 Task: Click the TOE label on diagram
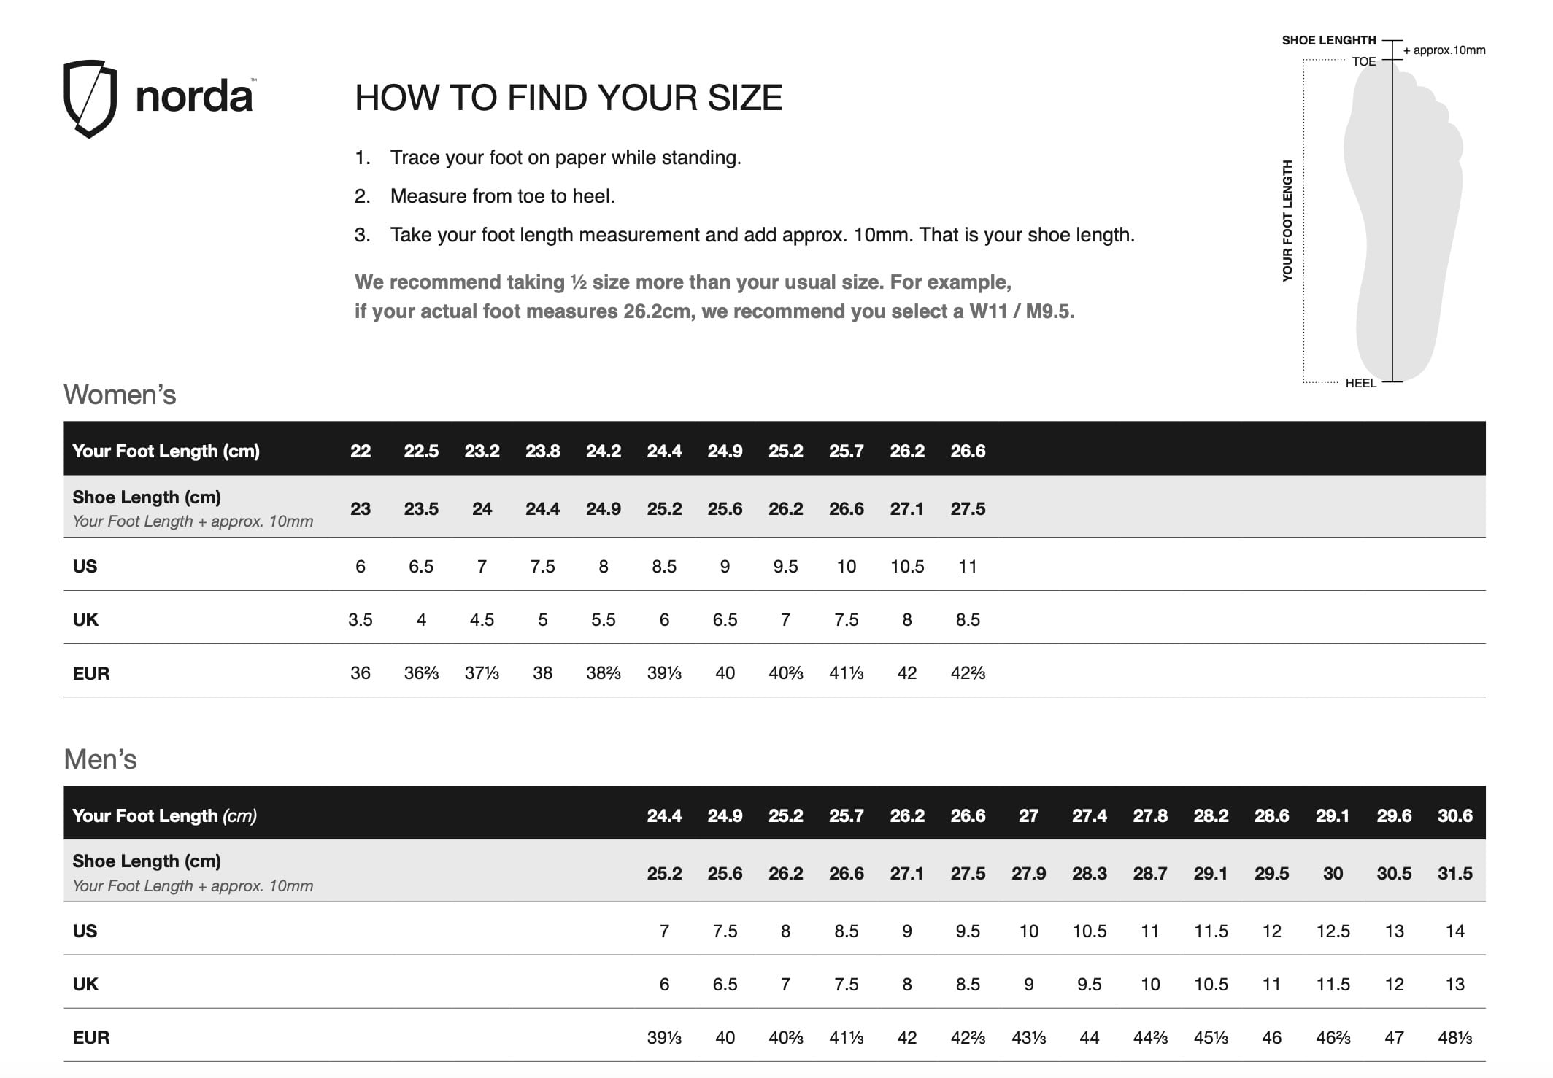click(x=1364, y=61)
